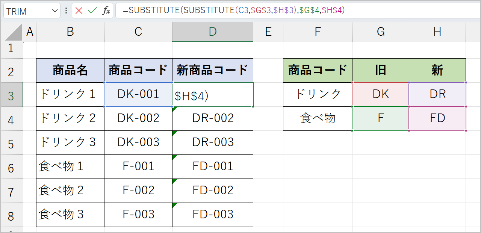Click the purple cell H3 with DR
Viewport: 481px width, 233px height.
point(437,94)
